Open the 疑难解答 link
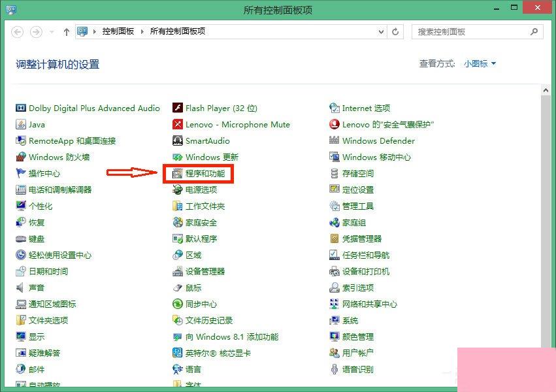The height and width of the screenshot is (392, 556). (44, 353)
